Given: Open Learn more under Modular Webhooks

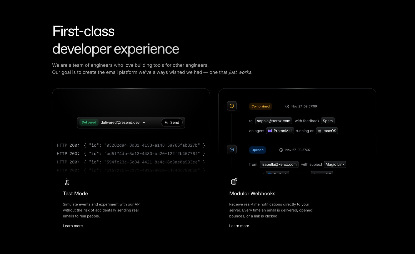Looking at the screenshot, I should tap(239, 226).
